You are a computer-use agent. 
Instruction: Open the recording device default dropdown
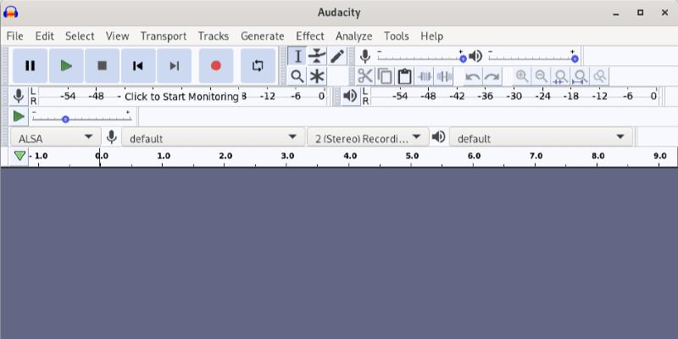point(214,137)
